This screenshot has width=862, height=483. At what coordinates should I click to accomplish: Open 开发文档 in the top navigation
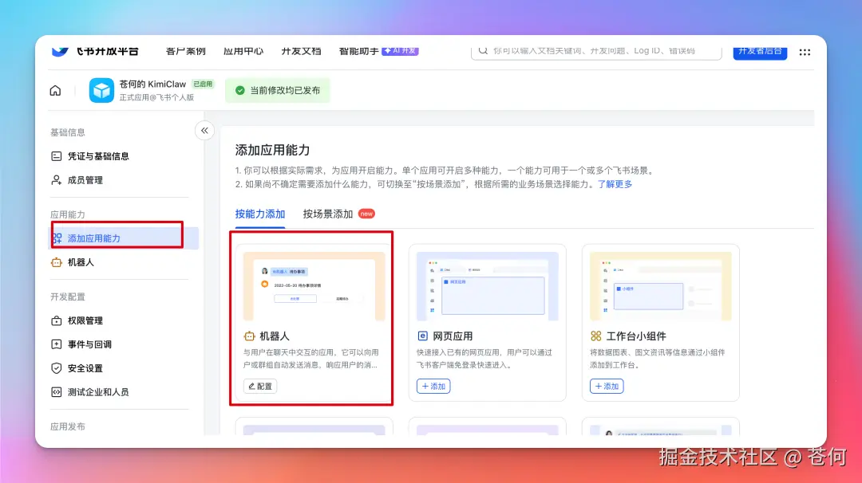301,51
